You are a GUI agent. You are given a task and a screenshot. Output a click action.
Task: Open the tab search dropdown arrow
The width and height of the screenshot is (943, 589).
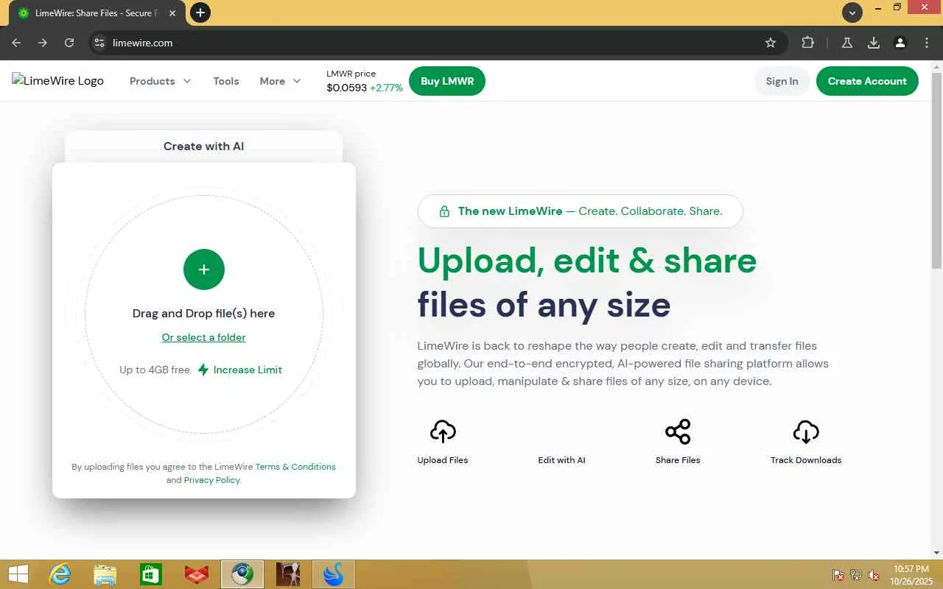(852, 13)
